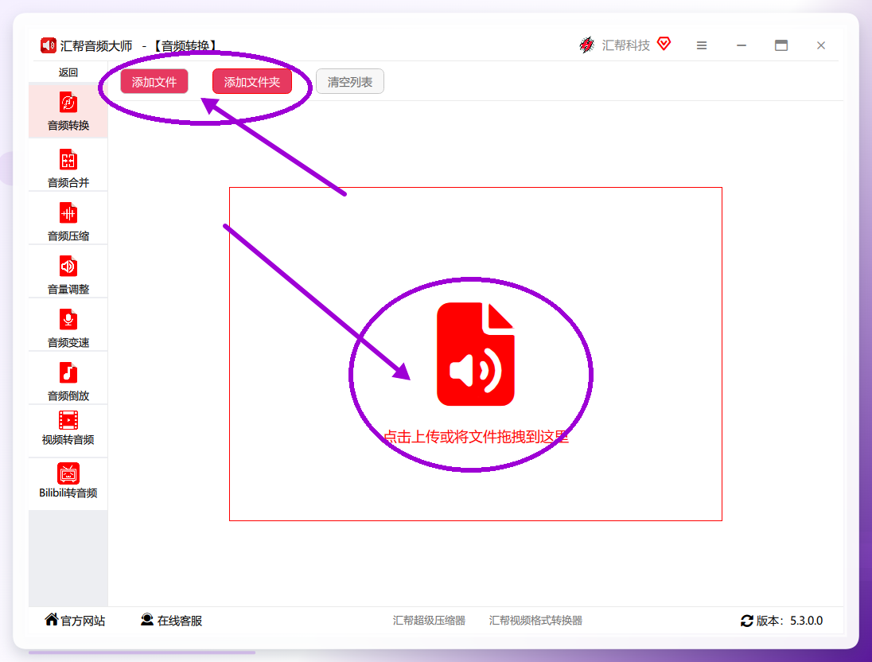This screenshot has height=662, width=872.
Task: Click the red audio file upload icon
Action: click(x=476, y=354)
